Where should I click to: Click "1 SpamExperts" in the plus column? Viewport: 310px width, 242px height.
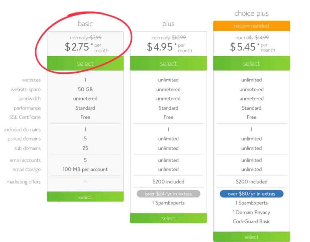(168, 203)
